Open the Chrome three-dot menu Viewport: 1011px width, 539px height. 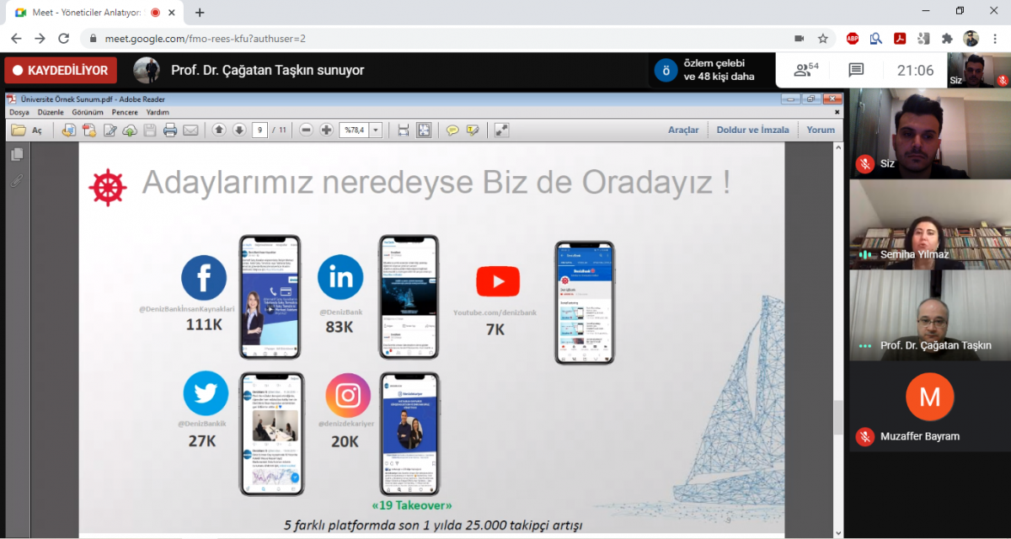point(995,38)
